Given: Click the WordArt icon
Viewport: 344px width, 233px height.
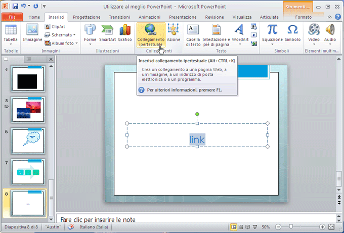Looking at the screenshot, I should 239,29.
